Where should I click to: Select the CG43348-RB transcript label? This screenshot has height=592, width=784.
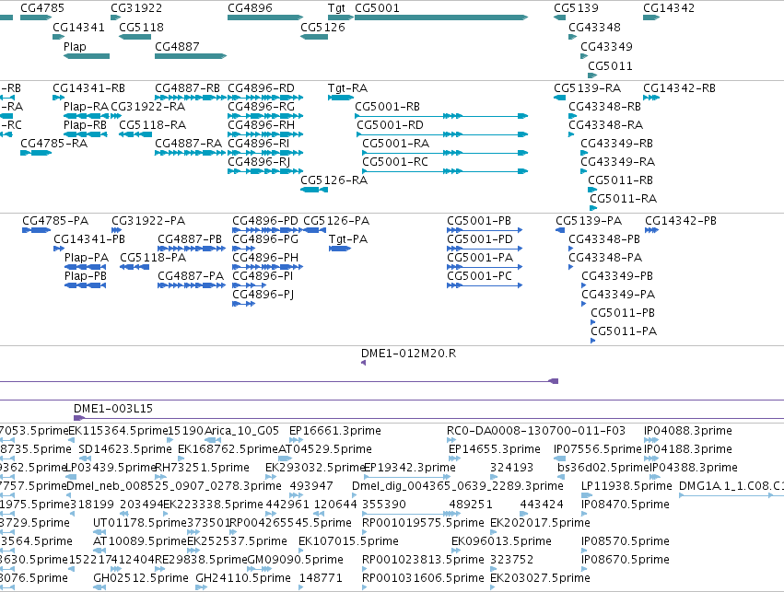(604, 107)
